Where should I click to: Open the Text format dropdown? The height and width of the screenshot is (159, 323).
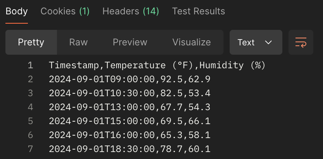tap(255, 42)
